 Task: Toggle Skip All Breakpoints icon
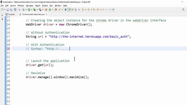pos(19,10)
